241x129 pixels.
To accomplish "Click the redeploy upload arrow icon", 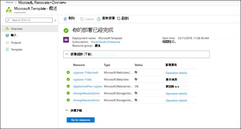I will [x=99, y=19].
